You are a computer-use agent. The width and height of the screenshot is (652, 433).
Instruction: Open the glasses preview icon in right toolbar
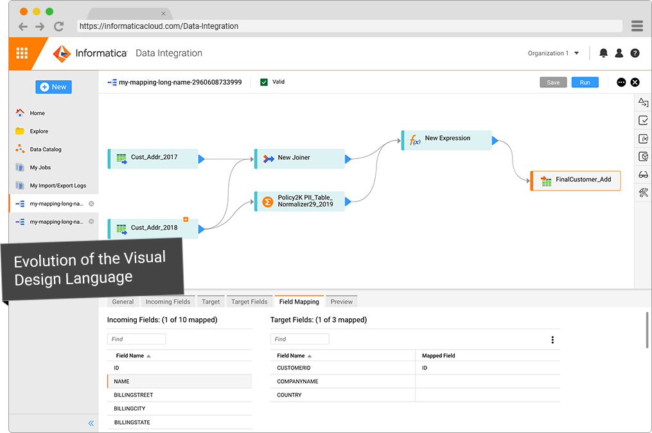643,174
